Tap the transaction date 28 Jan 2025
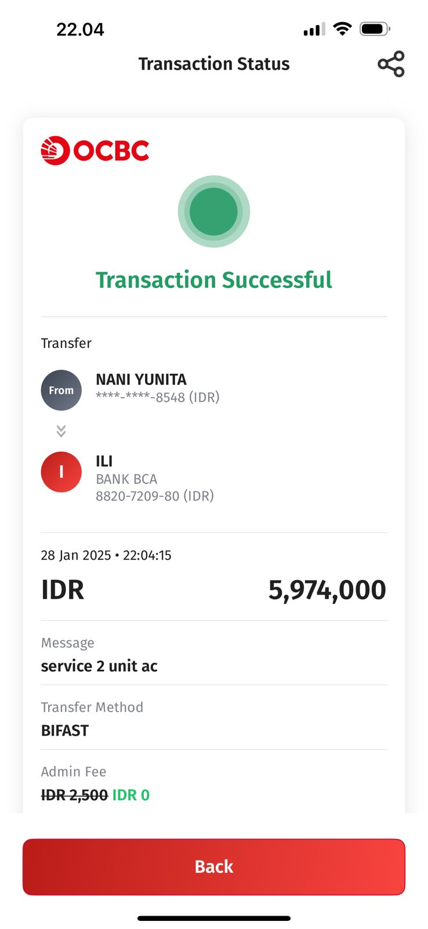This screenshot has width=428, height=929. [x=75, y=556]
